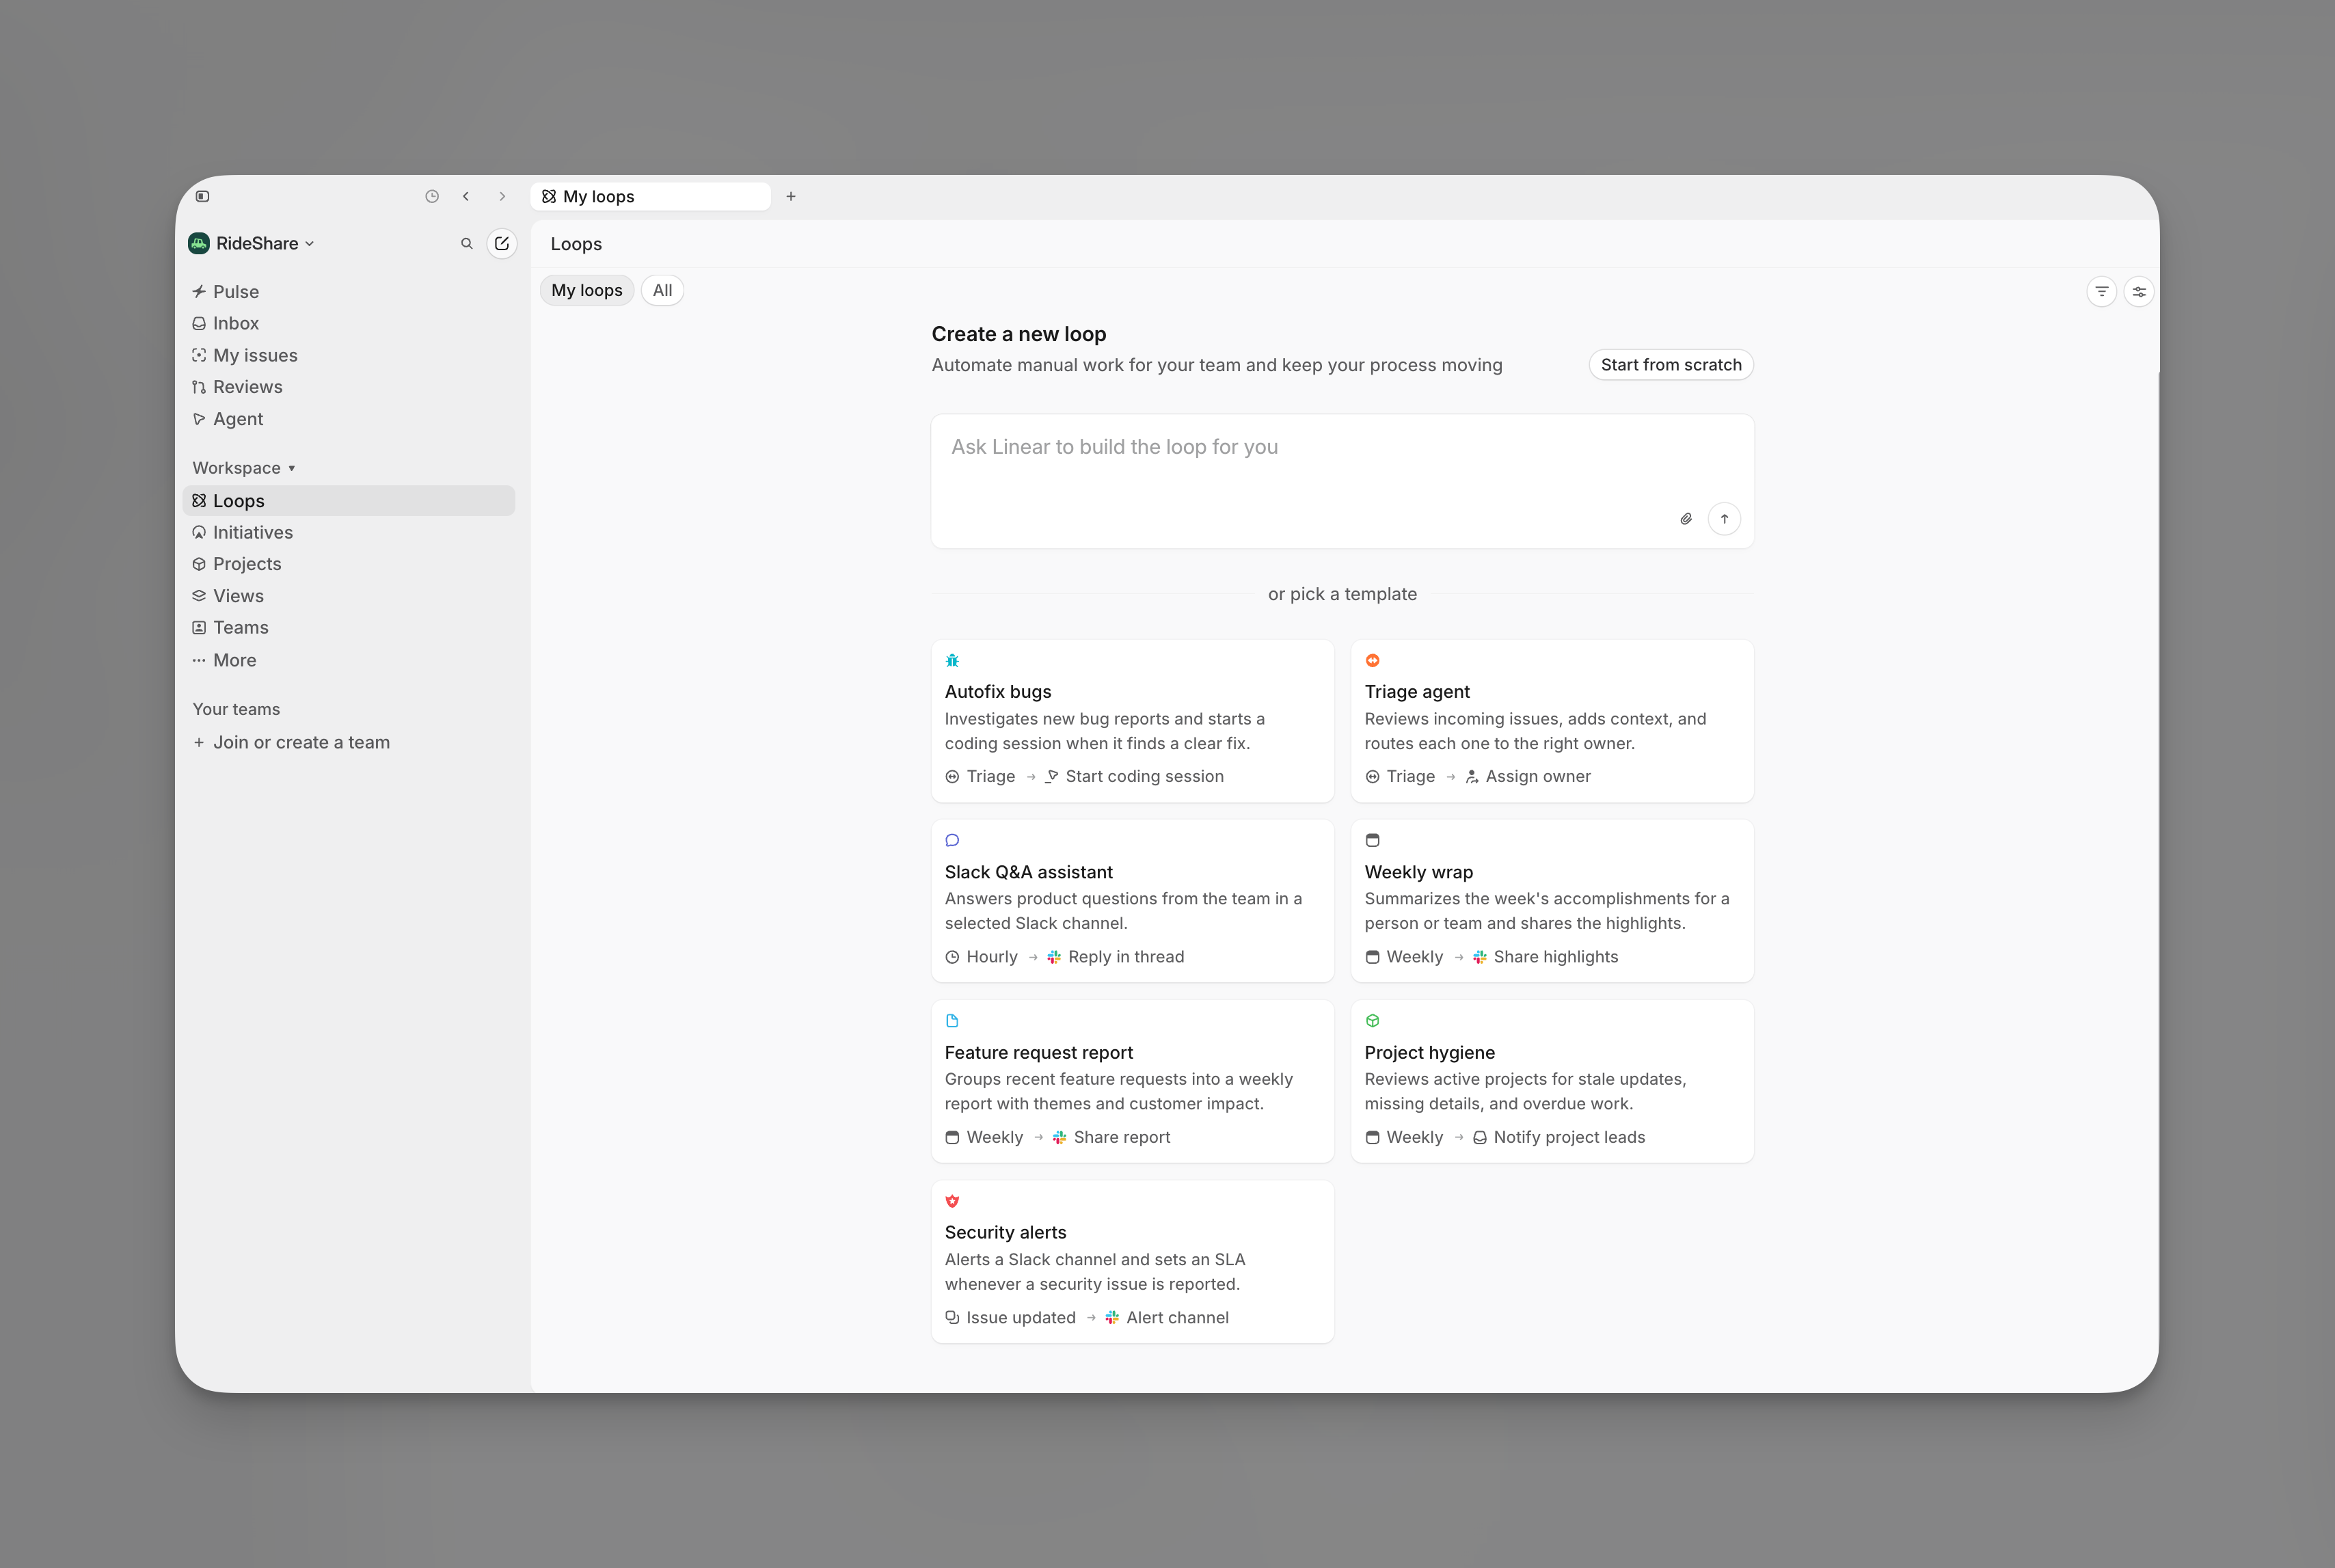Open a new tab with plus icon
The width and height of the screenshot is (2335, 1568).
point(791,196)
